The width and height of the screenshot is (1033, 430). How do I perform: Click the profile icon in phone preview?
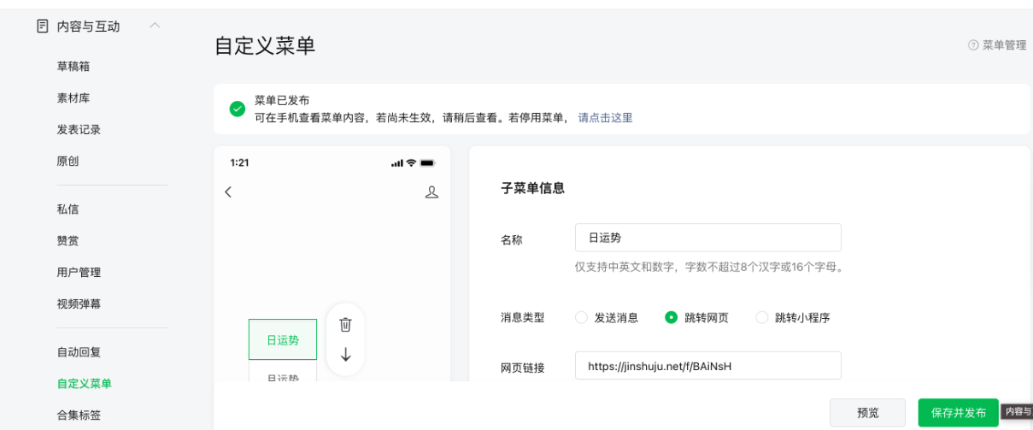point(431,192)
